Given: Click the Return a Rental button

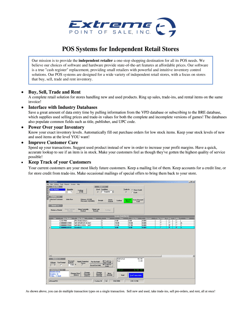Looking at the screenshot, I should 56,210.
